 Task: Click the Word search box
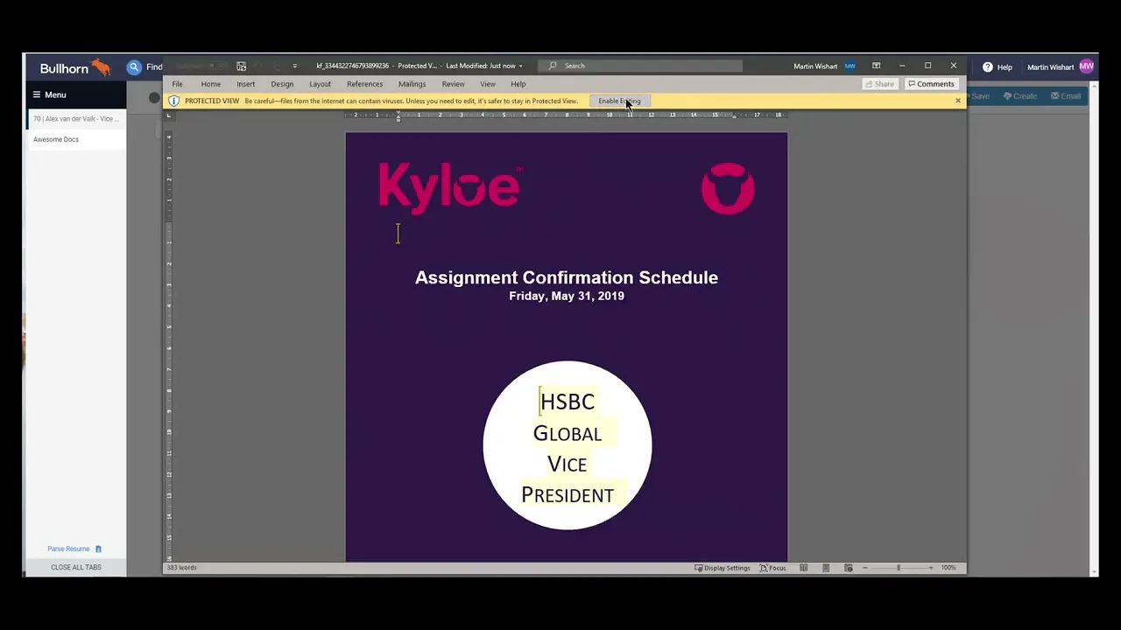pos(640,66)
